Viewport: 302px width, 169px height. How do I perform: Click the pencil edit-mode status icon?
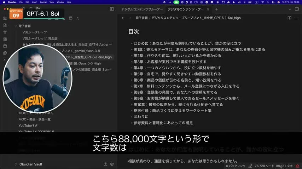click(x=250, y=166)
